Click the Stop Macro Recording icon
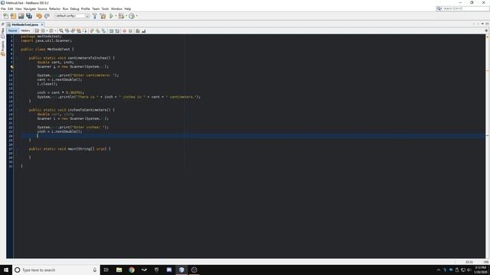This screenshot has width=490, height=275. (130, 31)
